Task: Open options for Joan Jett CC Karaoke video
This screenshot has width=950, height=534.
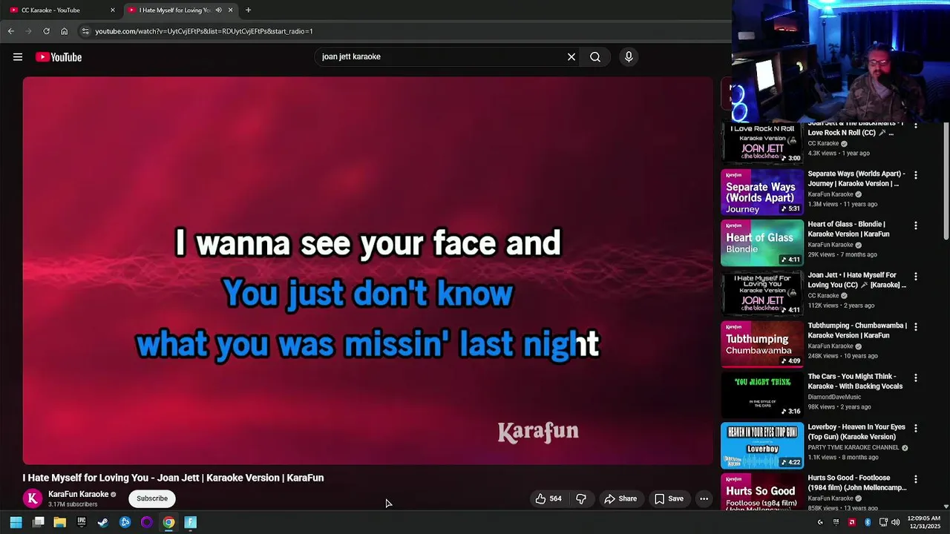Action: [x=915, y=277]
